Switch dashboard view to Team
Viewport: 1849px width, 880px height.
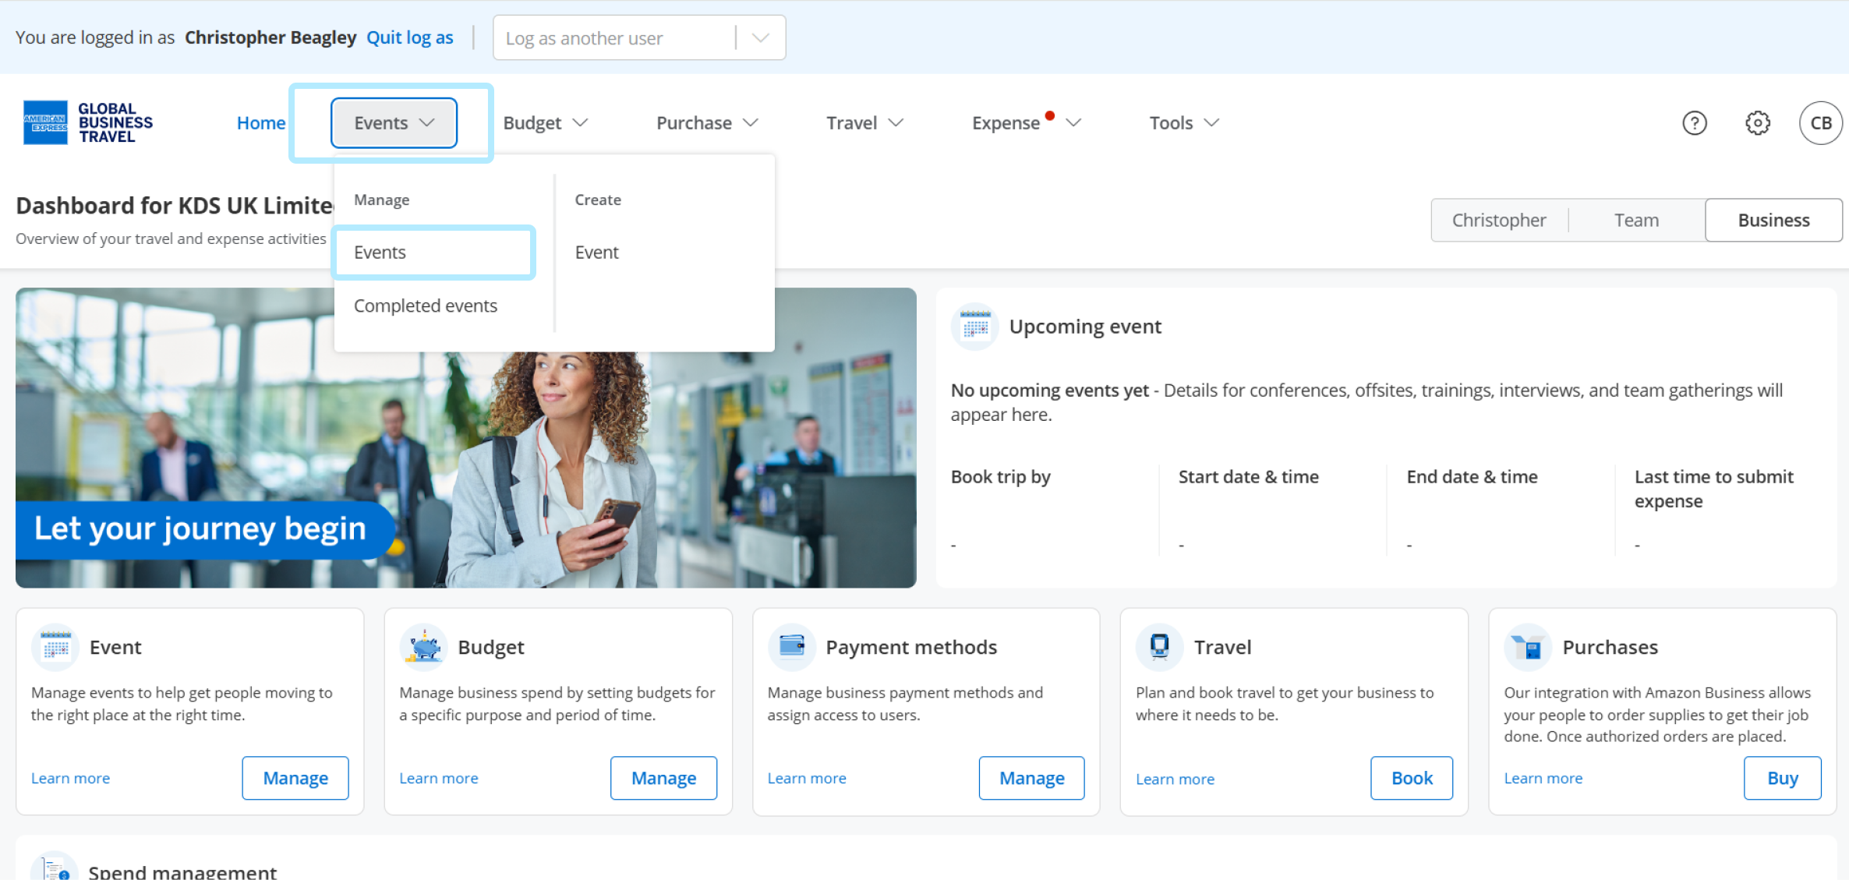point(1635,221)
